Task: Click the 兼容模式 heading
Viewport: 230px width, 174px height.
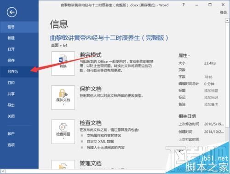Action: tap(91, 55)
